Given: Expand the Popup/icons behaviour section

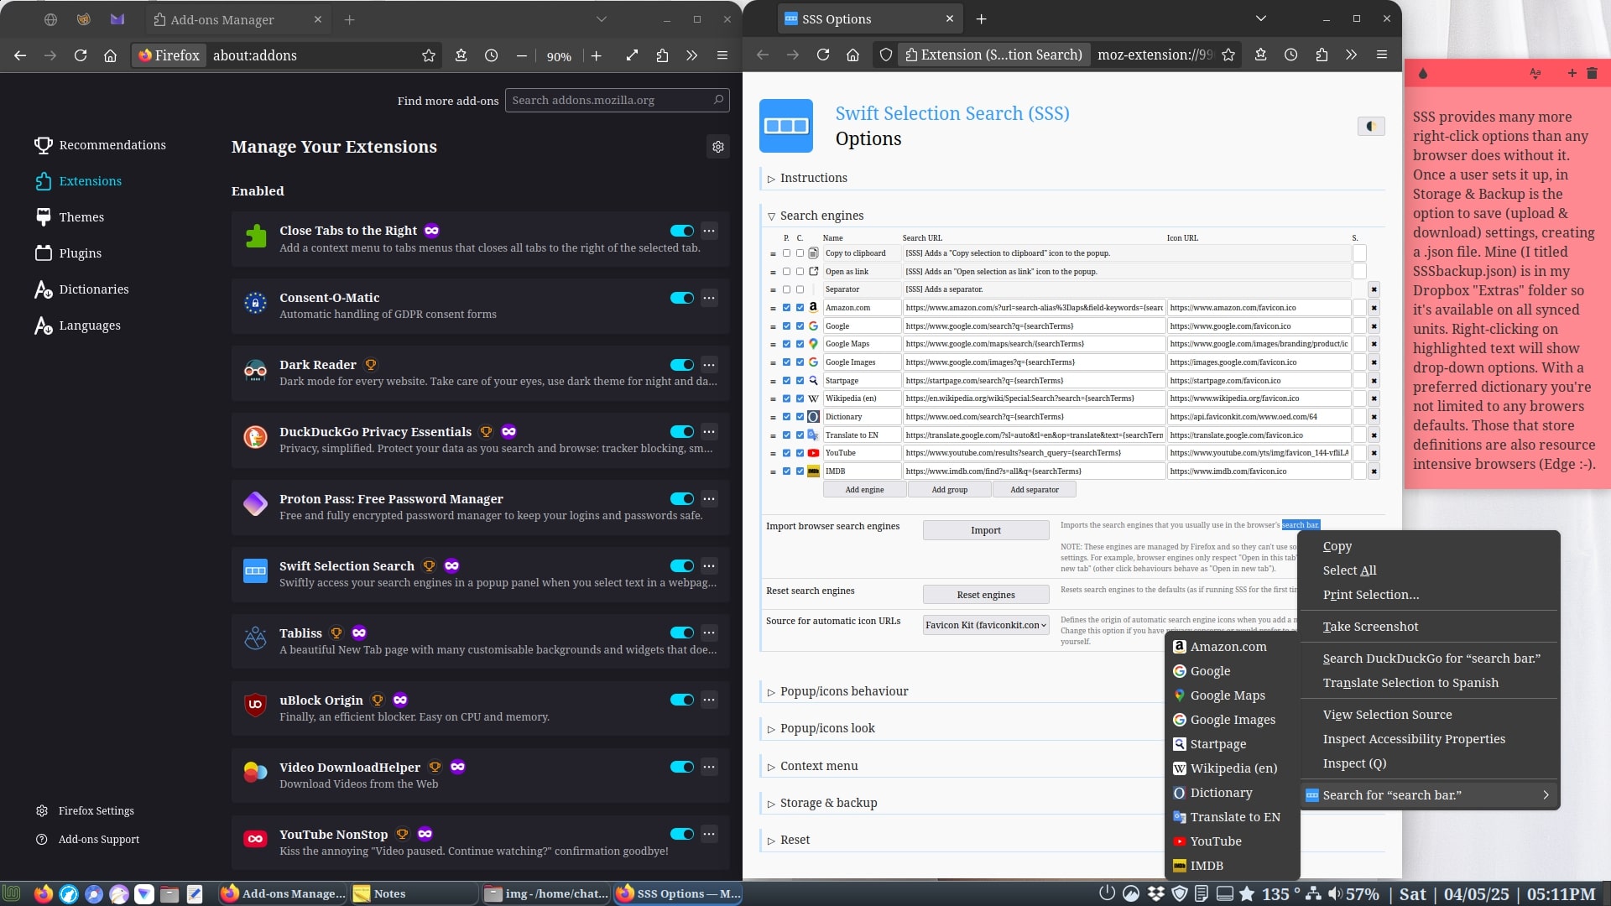Looking at the screenshot, I should point(843,691).
